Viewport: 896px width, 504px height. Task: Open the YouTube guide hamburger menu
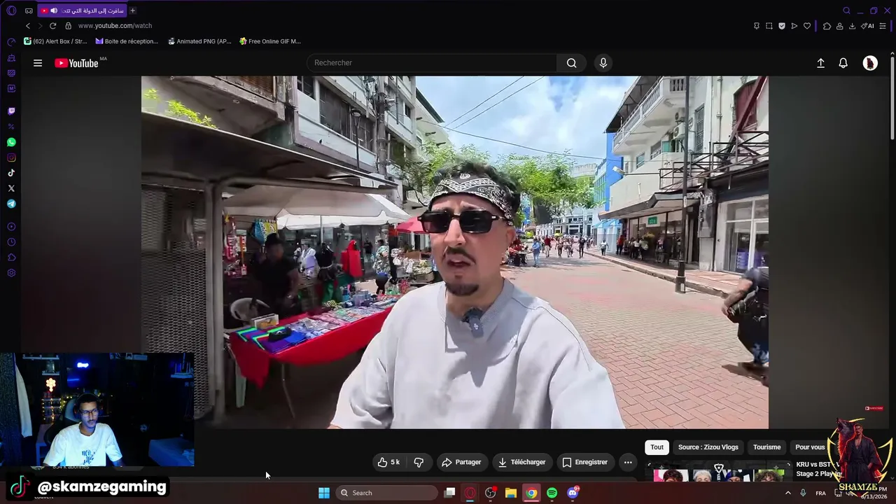38,63
